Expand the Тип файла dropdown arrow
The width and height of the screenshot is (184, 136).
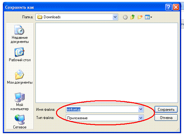141,118
